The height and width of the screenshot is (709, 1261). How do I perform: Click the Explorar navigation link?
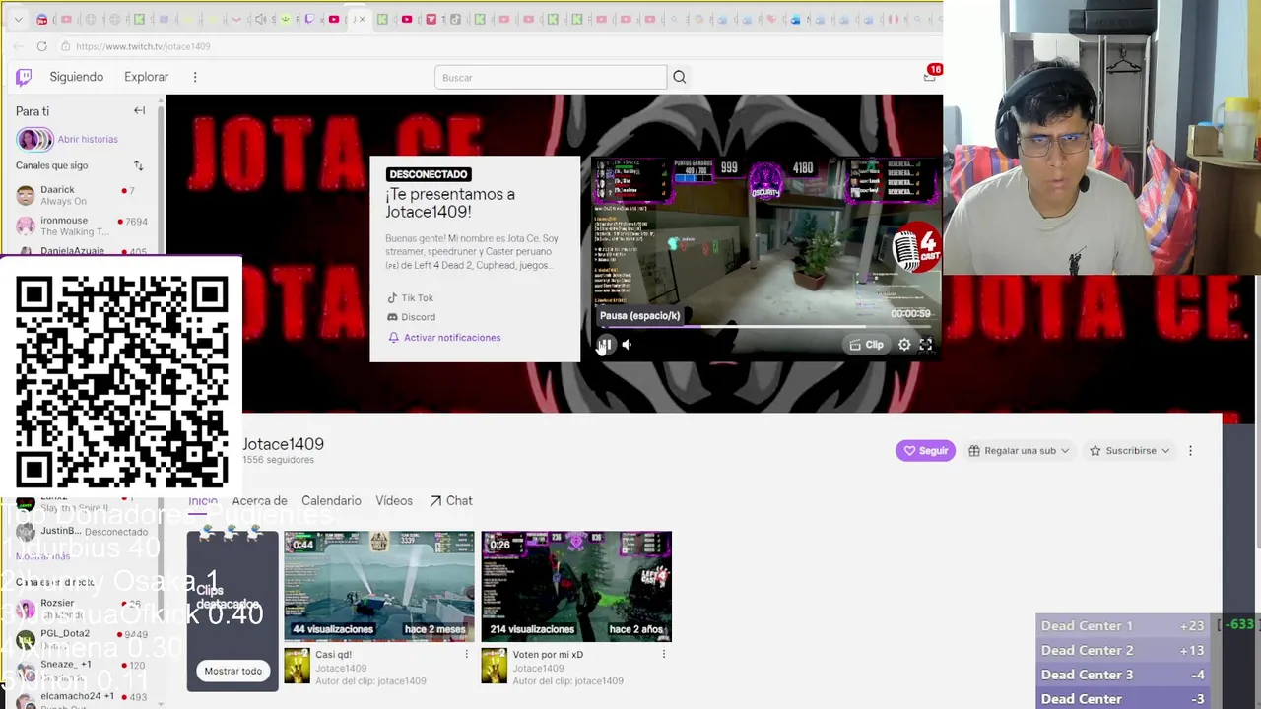pyautogui.click(x=146, y=77)
